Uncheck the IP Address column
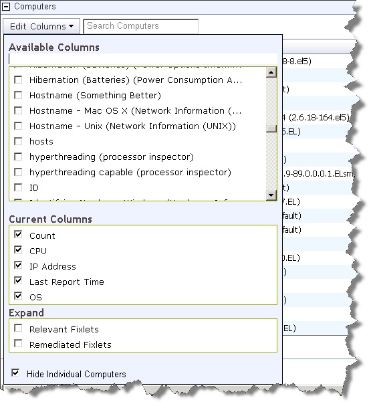Image resolution: width=369 pixels, height=402 pixels. tap(18, 265)
